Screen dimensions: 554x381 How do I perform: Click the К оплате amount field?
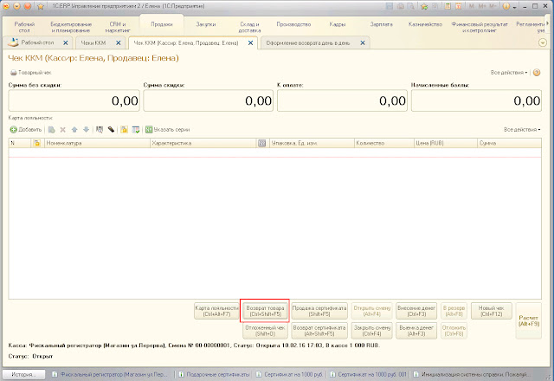pos(342,100)
